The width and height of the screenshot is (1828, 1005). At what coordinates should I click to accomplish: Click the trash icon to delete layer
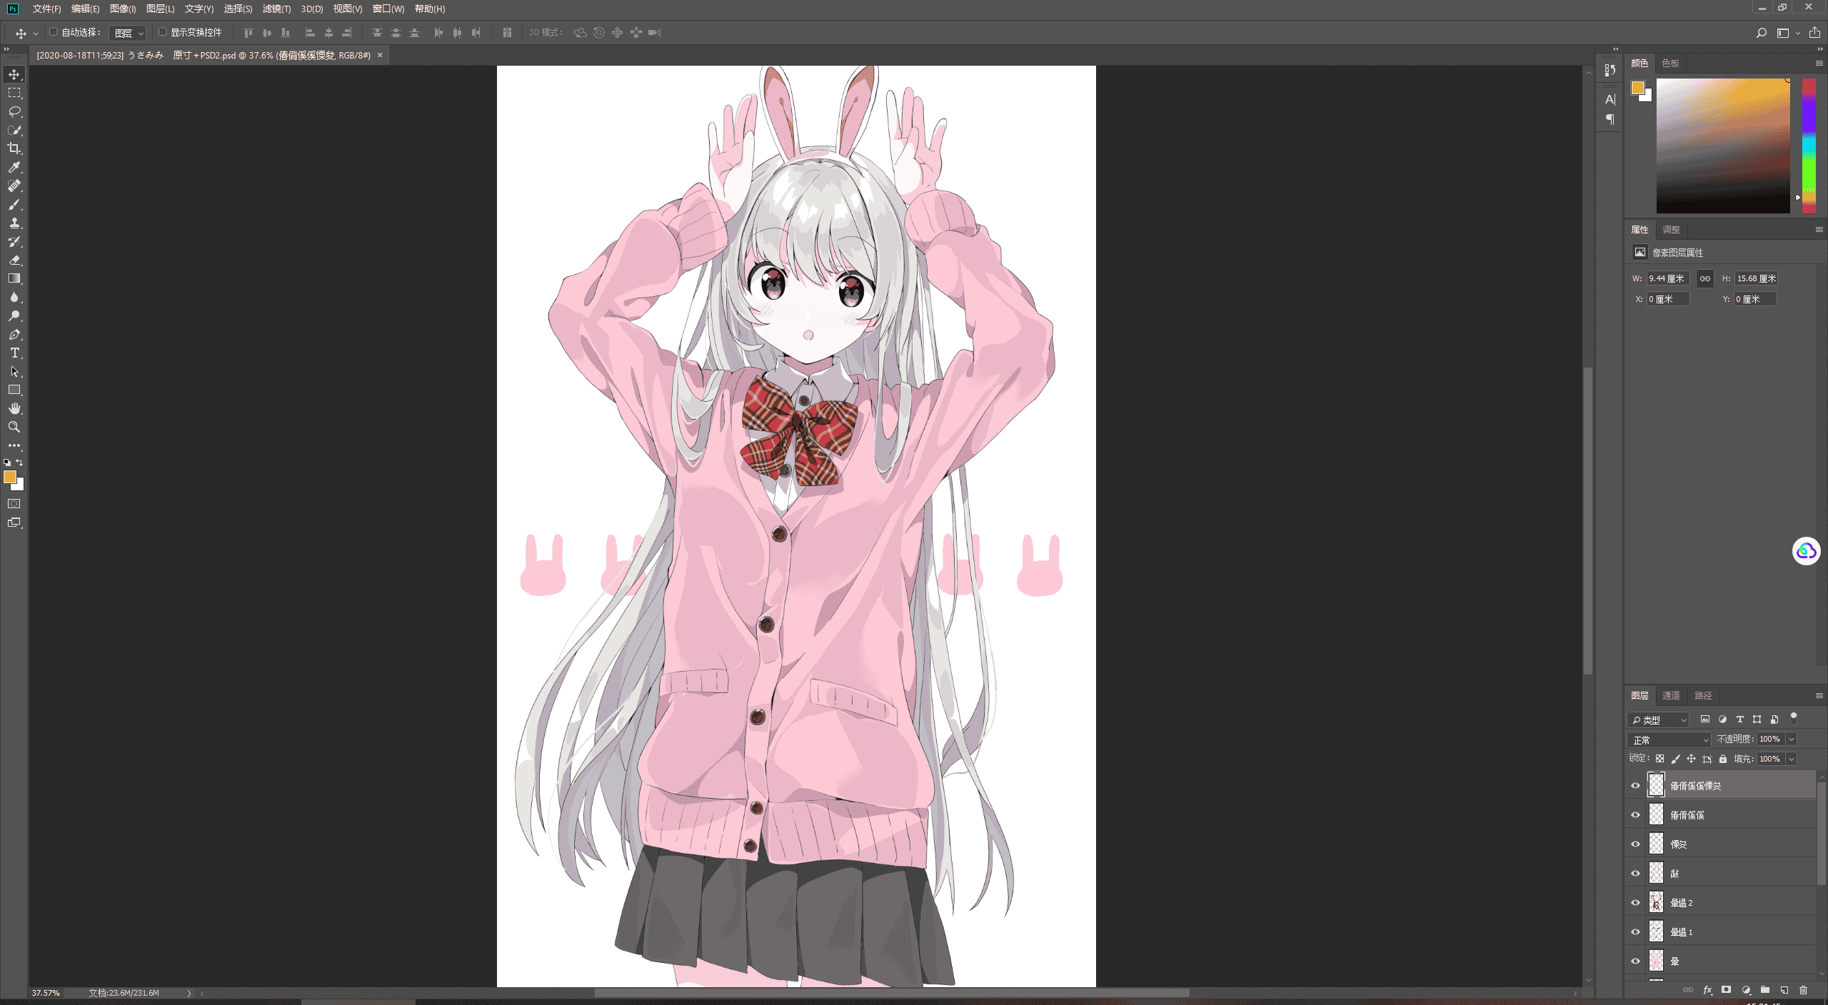[1803, 990]
